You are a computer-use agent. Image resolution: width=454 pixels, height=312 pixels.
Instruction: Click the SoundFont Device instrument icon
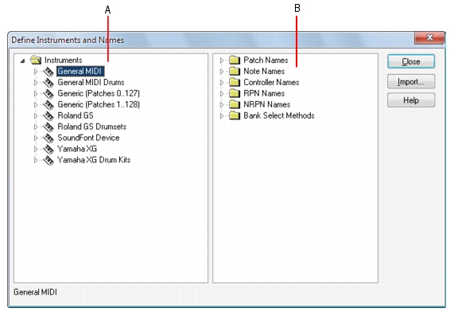pyautogui.click(x=49, y=138)
